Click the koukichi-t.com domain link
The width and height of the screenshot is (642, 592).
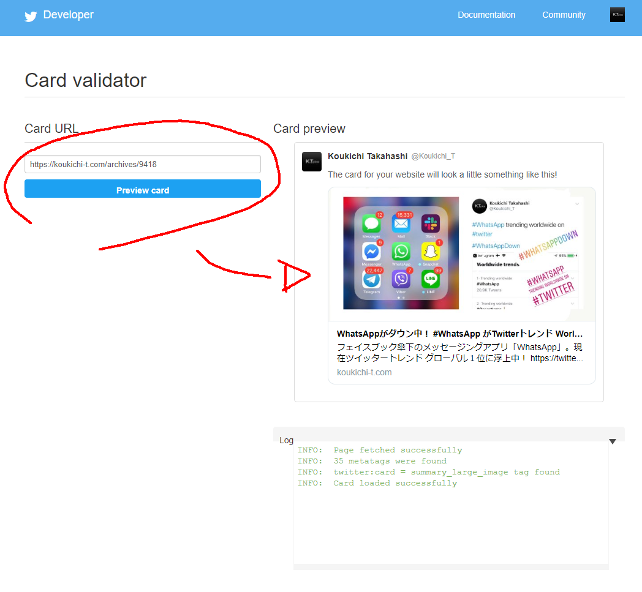pos(364,372)
